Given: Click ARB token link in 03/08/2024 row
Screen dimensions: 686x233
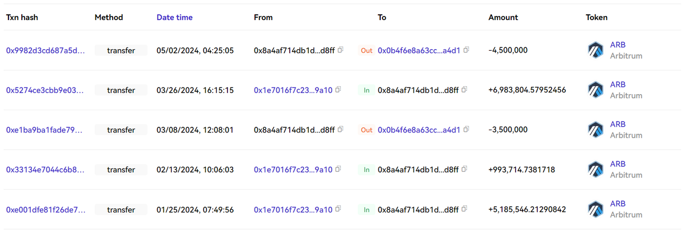Looking at the screenshot, I should (x=618, y=124).
